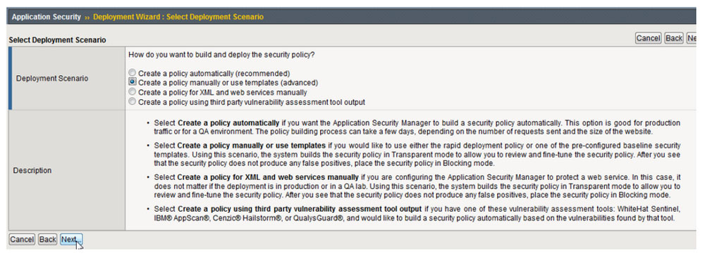This screenshot has width=705, height=258.
Task: Enable the third party vulnerability assessment radio button
Action: click(132, 102)
